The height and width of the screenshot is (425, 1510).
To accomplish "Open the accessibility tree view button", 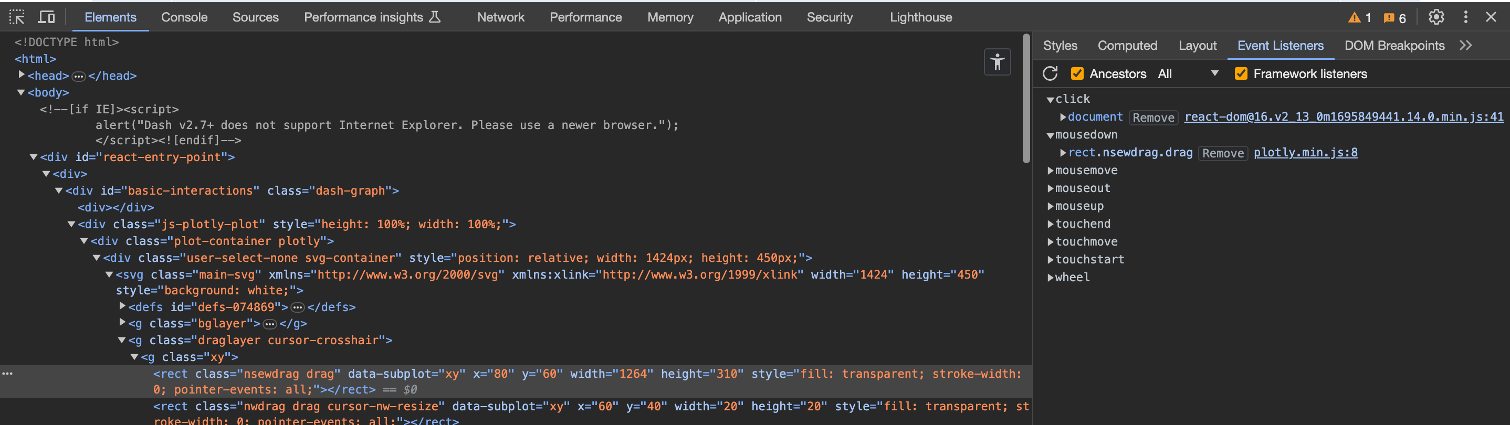I will (x=997, y=62).
